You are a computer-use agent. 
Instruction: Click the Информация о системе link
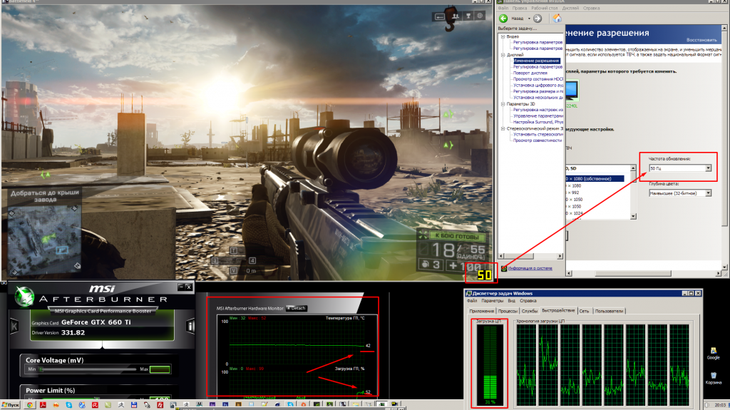tap(532, 269)
